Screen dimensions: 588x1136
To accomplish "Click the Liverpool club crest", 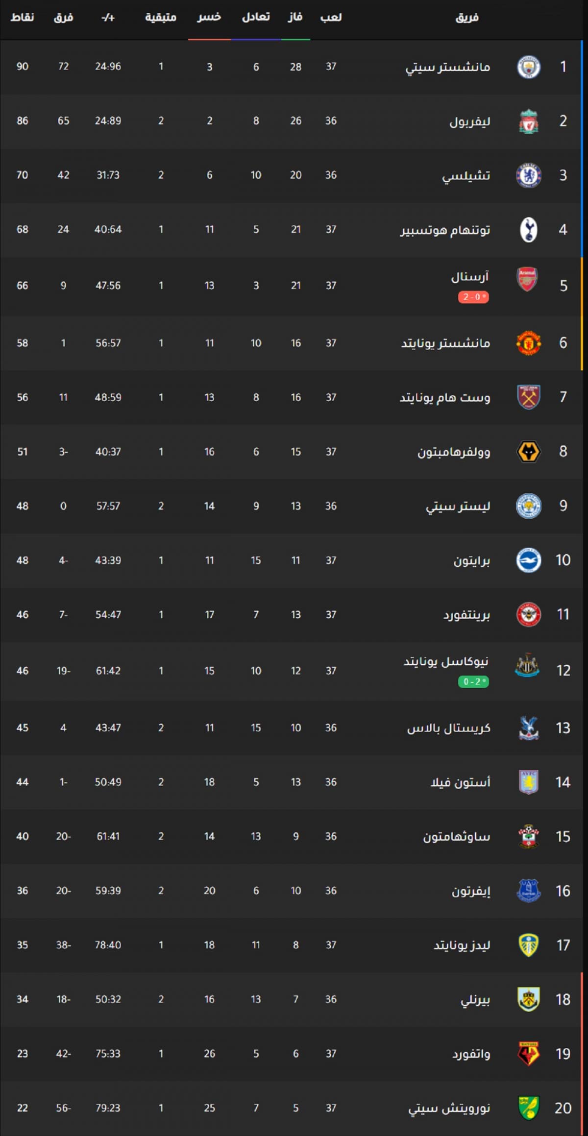I will pyautogui.click(x=528, y=121).
